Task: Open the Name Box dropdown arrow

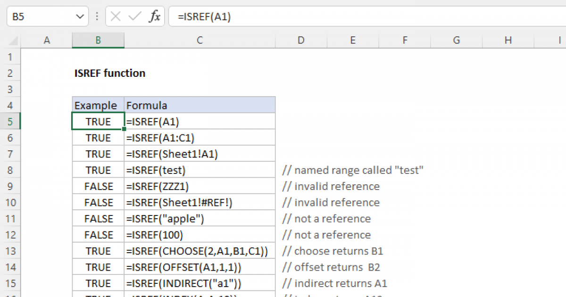Action: pyautogui.click(x=79, y=16)
